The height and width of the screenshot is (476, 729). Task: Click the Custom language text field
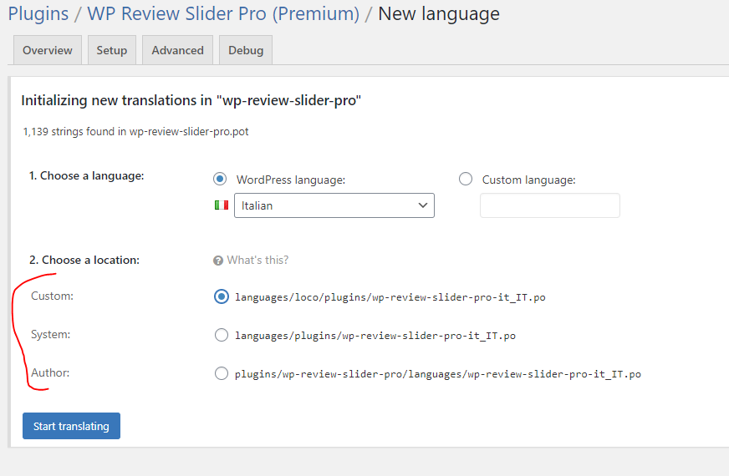pos(549,205)
